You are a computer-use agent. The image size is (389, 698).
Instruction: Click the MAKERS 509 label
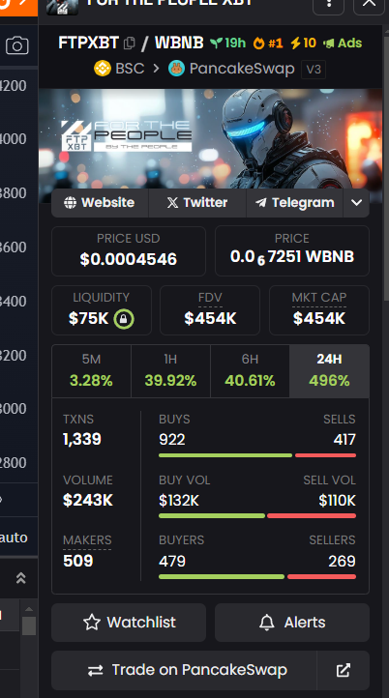click(87, 540)
